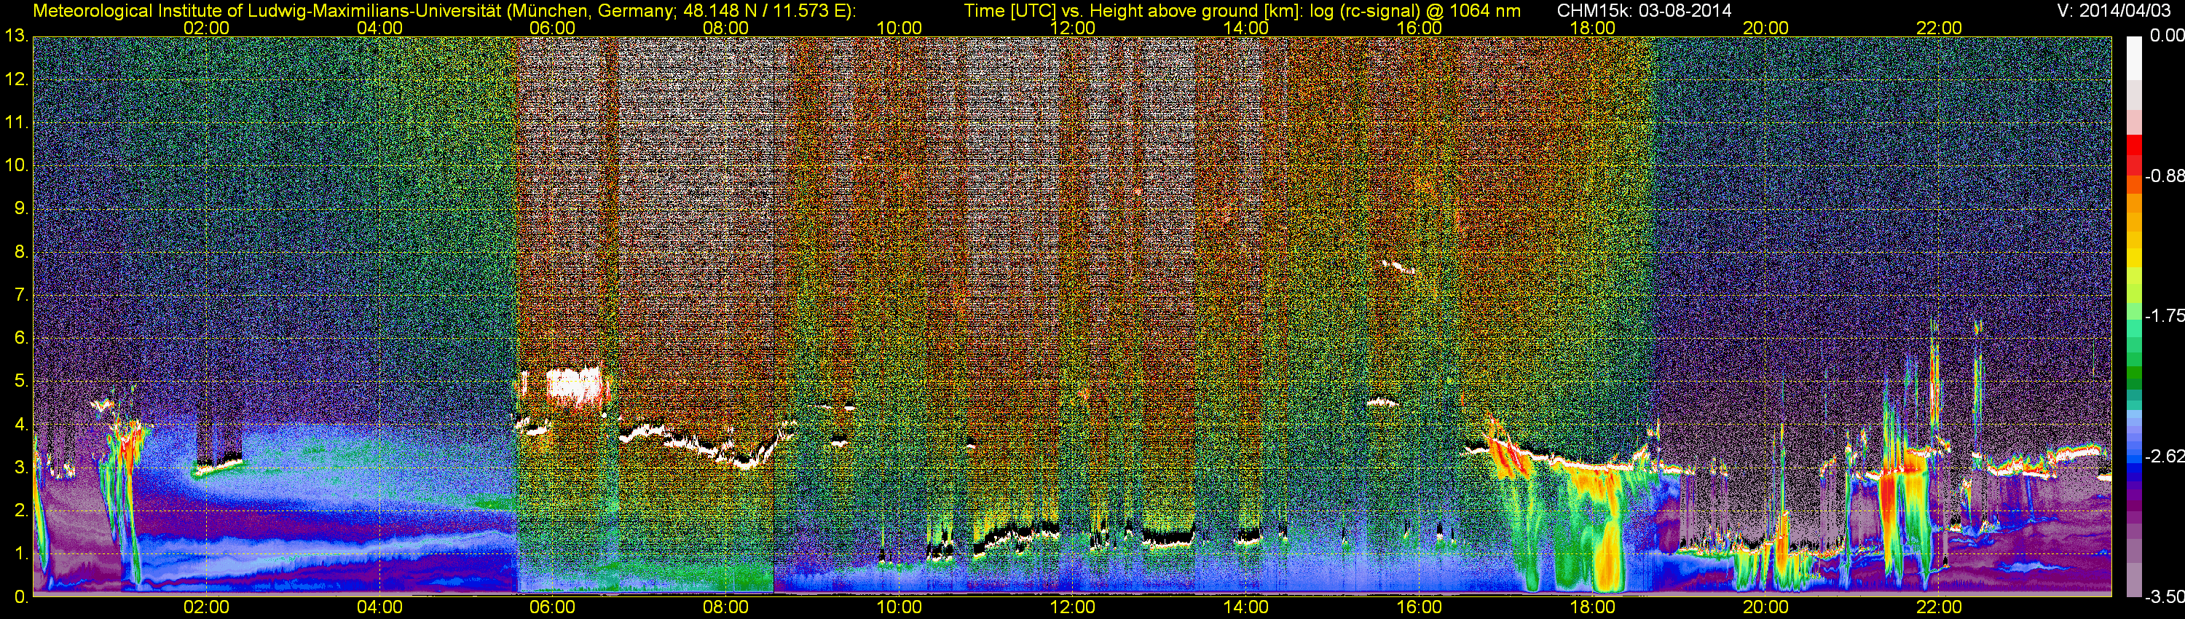Click the thin high cloud streak above 7 km
Image resolution: width=2185 pixels, height=619 pixels.
tap(1398, 267)
